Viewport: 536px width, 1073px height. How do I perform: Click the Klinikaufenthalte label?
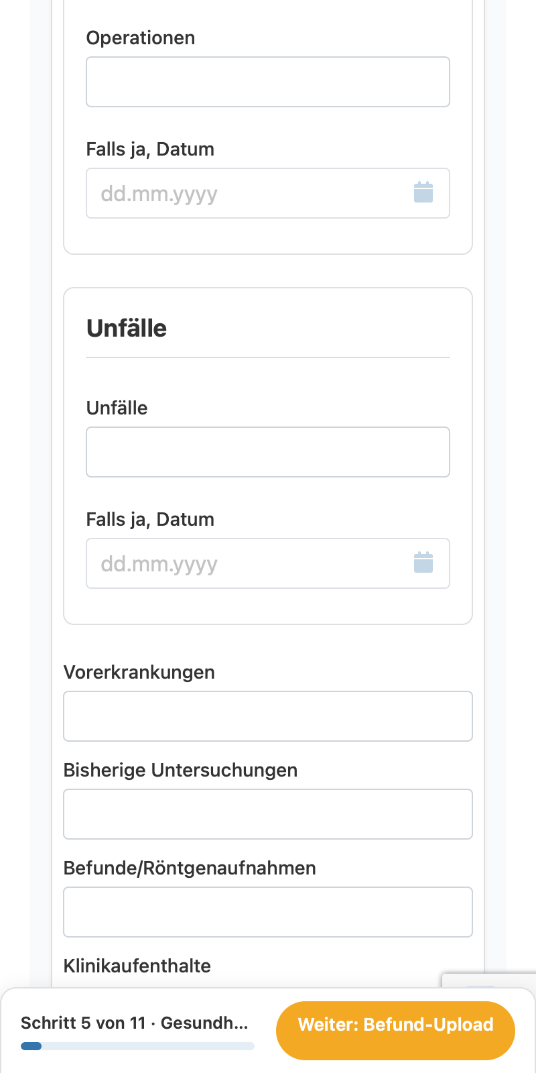pos(137,966)
